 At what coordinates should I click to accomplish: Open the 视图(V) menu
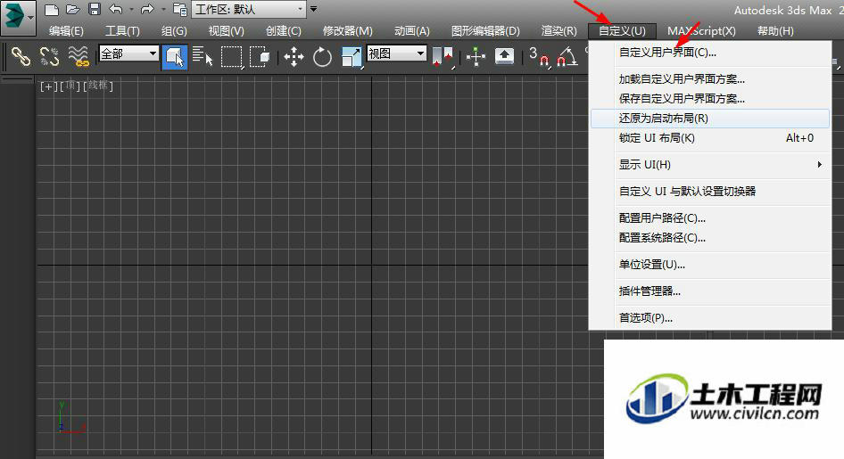coord(226,30)
